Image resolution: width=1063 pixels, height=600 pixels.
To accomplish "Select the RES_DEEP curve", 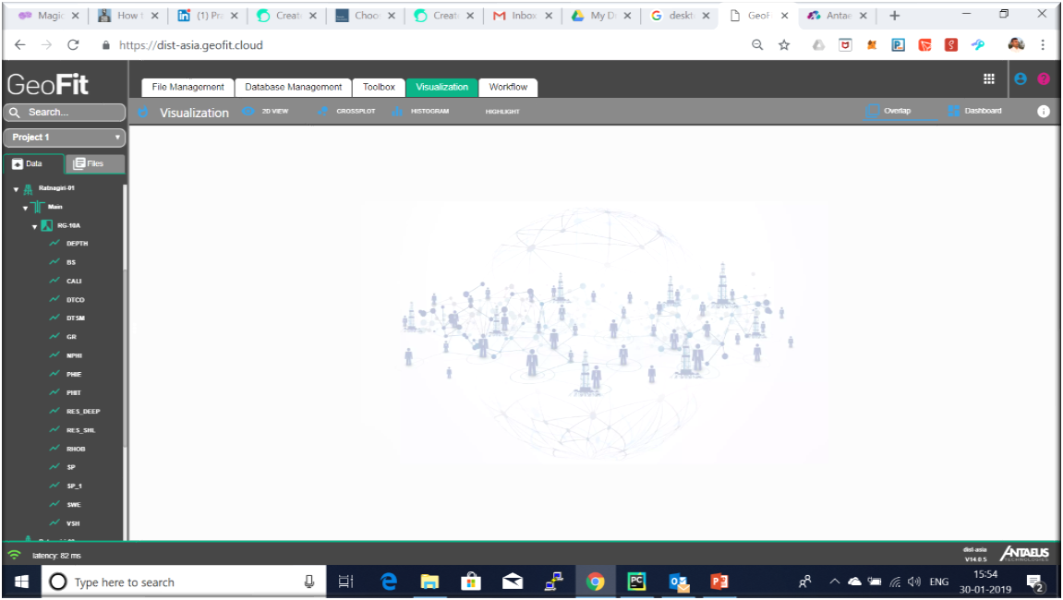I will (x=83, y=412).
